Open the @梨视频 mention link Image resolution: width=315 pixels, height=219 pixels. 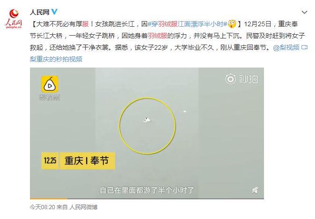tap(286, 47)
